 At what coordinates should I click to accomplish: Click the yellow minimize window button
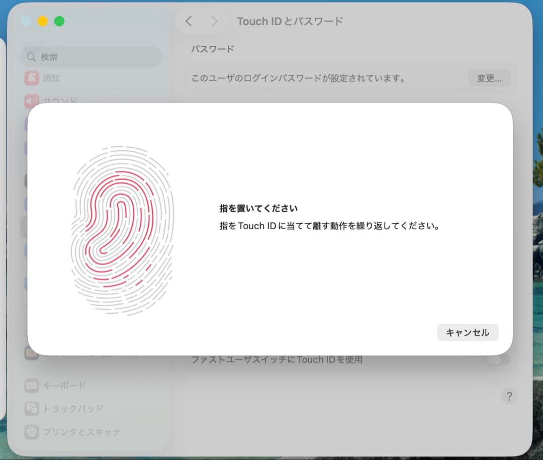coord(43,22)
